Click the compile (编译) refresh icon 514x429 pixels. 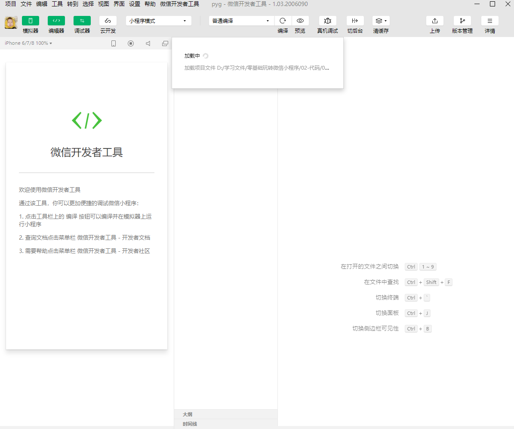click(x=283, y=21)
